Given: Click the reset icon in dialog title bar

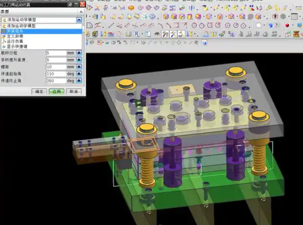Looking at the screenshot, I should [69, 4].
